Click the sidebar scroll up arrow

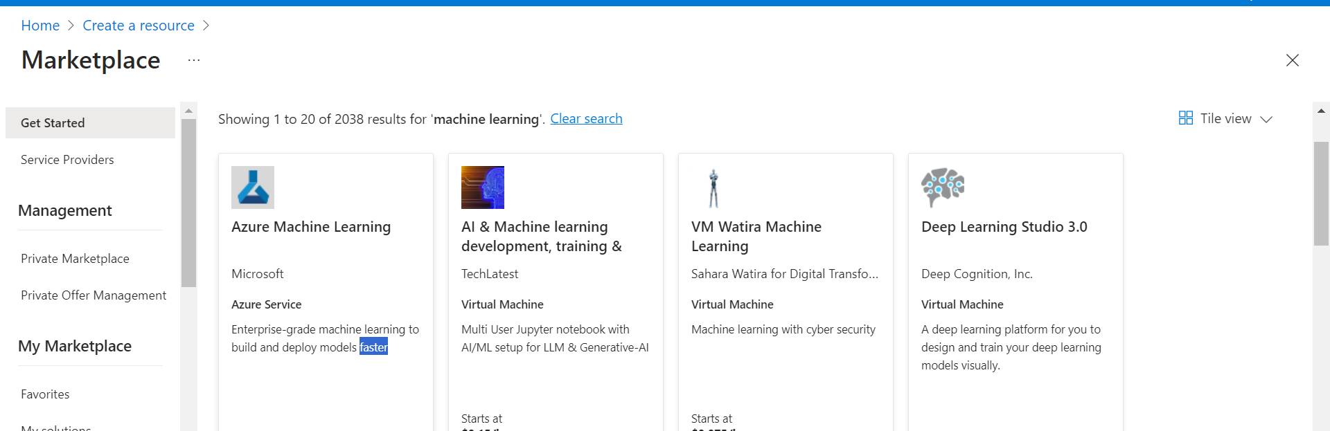pos(188,111)
